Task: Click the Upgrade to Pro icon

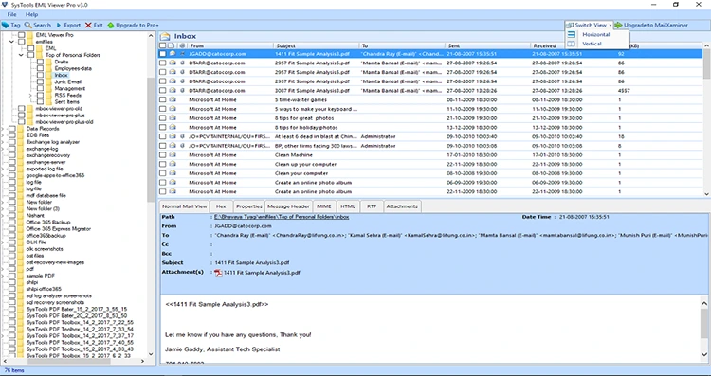Action: point(111,25)
